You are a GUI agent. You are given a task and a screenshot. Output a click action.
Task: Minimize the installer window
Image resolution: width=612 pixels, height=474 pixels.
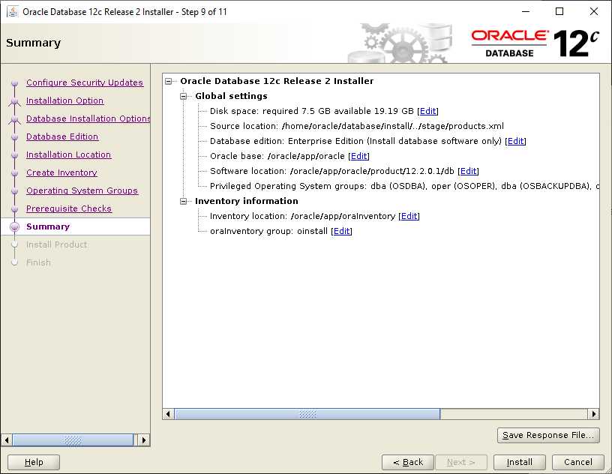[x=526, y=12]
